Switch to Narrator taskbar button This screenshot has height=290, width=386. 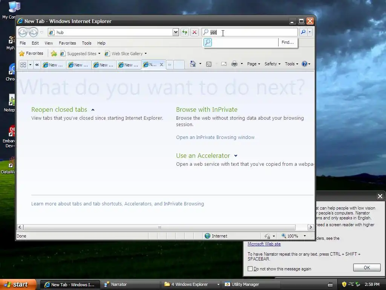tap(131, 285)
